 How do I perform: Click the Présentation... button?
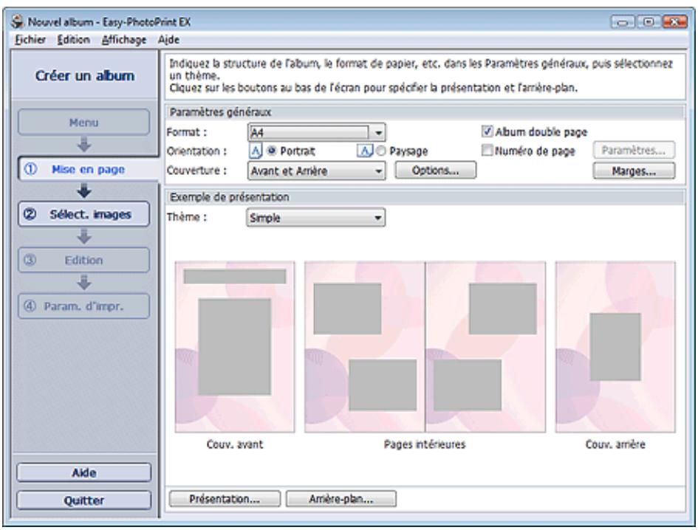(225, 499)
